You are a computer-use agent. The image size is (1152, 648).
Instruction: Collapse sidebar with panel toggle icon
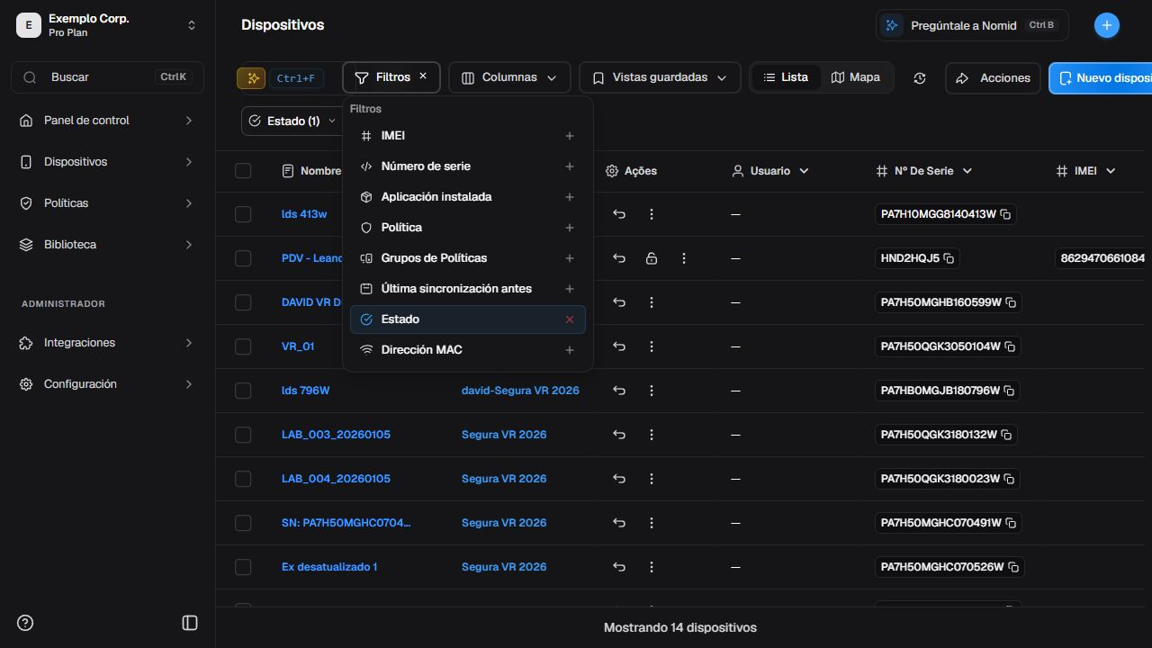point(190,623)
